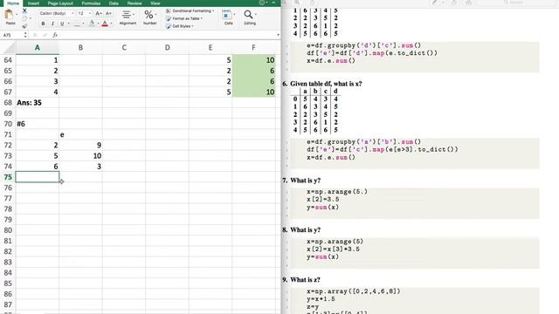Click the Conditional Formatting icon
The image size is (559, 314).
coord(169,11)
